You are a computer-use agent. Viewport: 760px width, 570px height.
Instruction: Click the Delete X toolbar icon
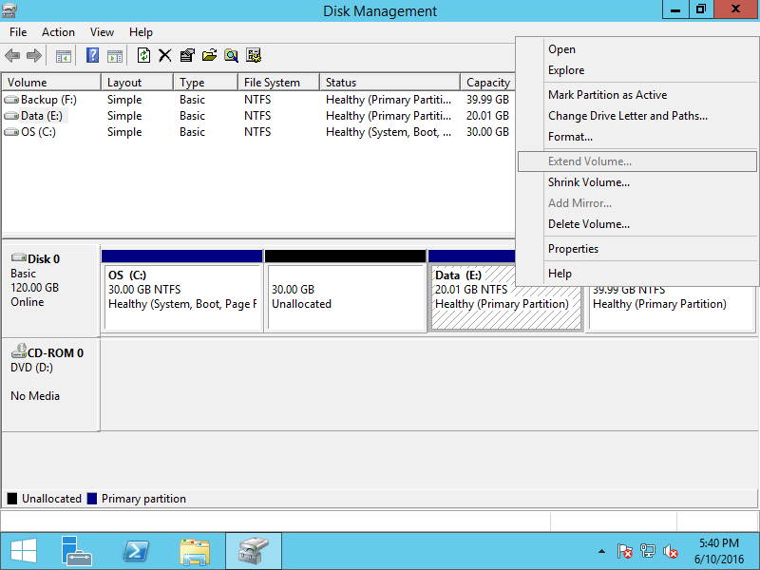[x=164, y=56]
